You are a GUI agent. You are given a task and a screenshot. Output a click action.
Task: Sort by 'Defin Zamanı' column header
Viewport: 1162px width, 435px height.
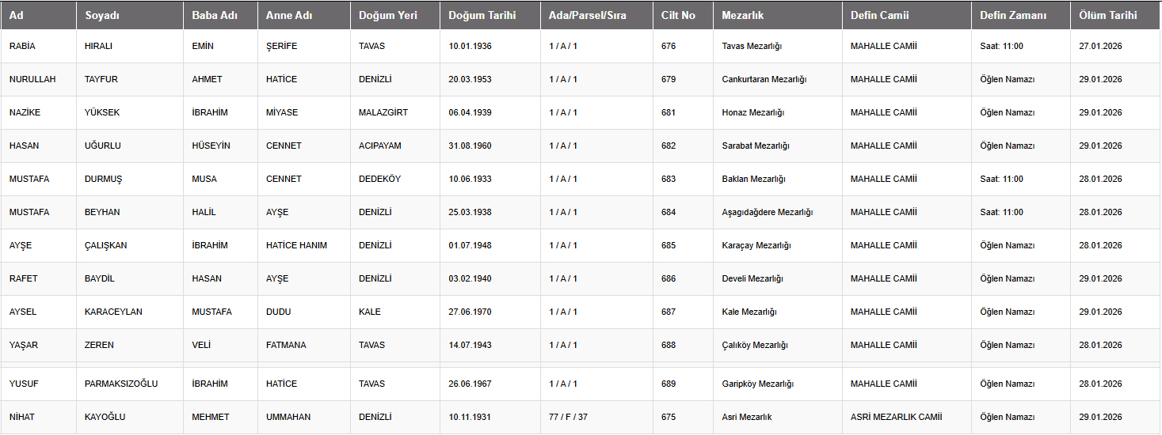(1013, 15)
